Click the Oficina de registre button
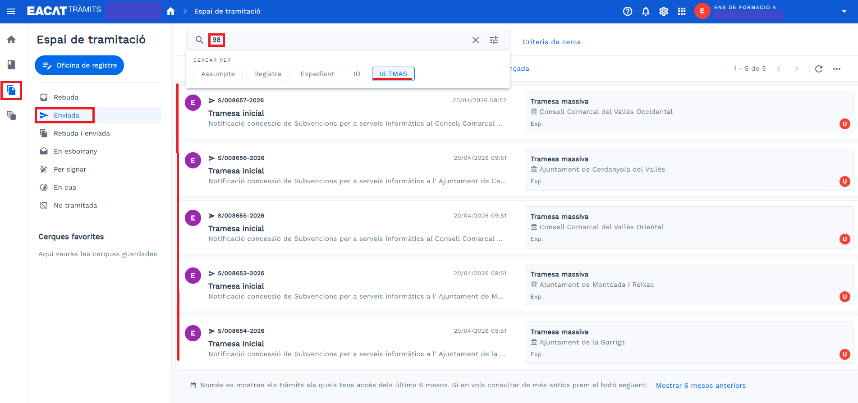858x403 pixels. tap(79, 65)
